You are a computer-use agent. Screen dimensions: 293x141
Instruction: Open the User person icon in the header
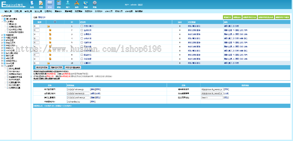(68, 3)
